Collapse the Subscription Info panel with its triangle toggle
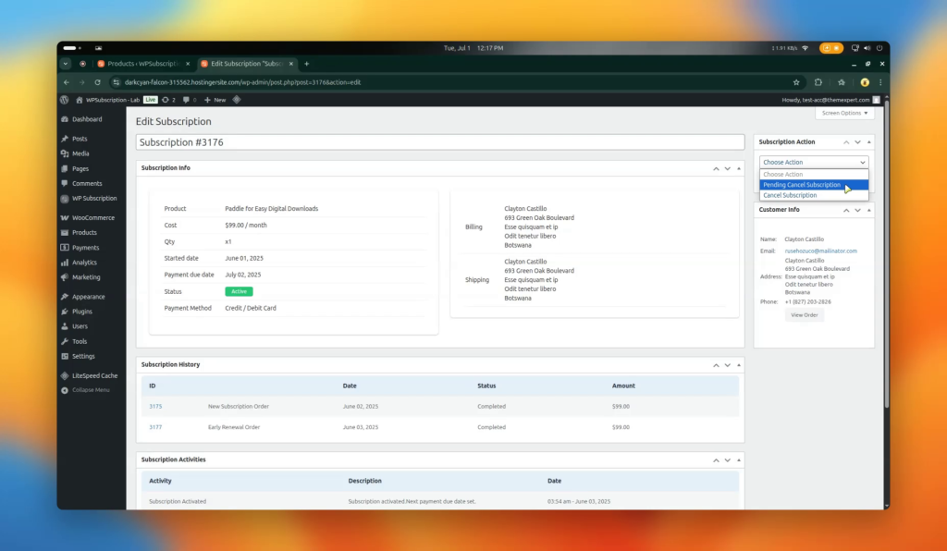The width and height of the screenshot is (947, 551). click(739, 168)
